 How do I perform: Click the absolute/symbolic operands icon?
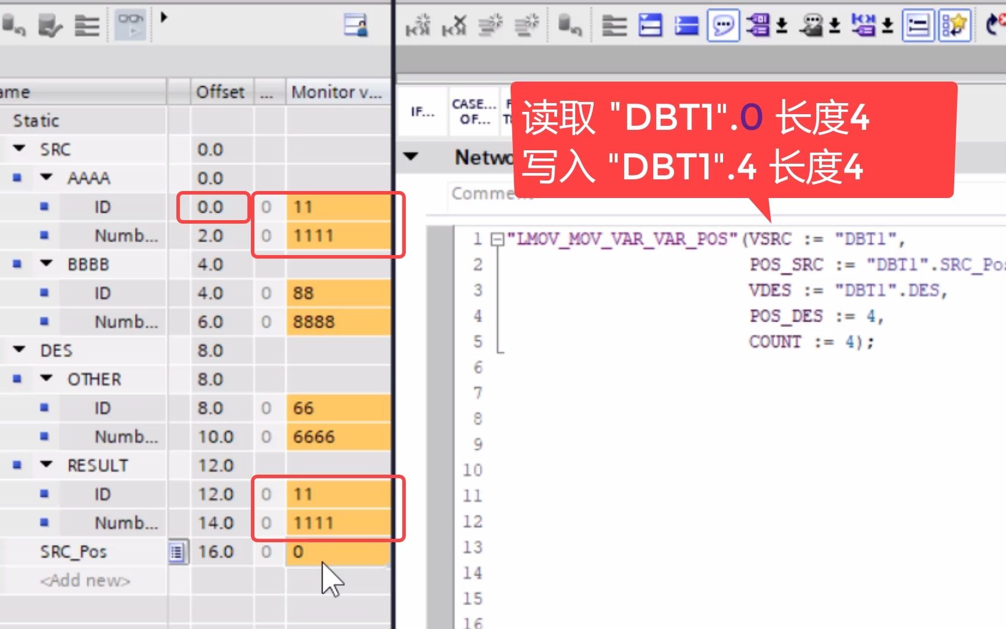[x=759, y=26]
